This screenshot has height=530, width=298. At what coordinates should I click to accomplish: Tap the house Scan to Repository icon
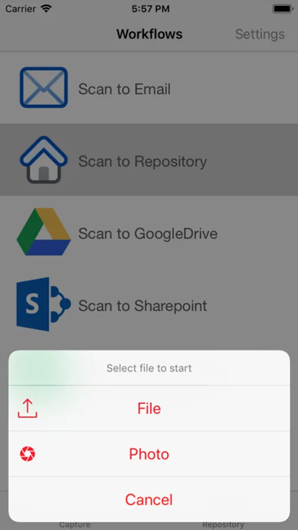[x=44, y=160]
